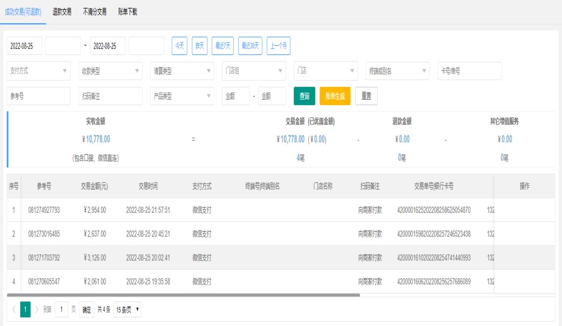Switch to the 退款交易 tab
Image resolution: width=562 pixels, height=326 pixels.
(62, 12)
